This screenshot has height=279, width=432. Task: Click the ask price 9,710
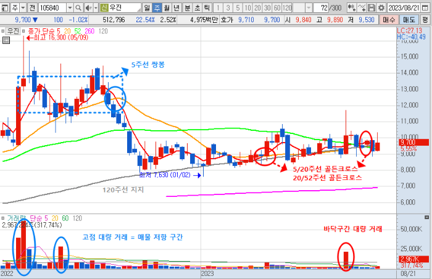[246, 20]
